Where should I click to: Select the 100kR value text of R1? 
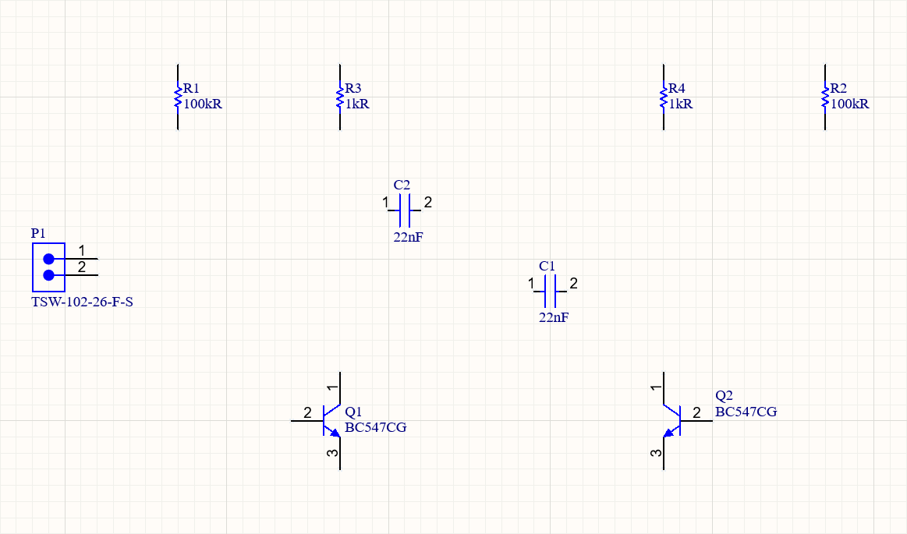pos(203,104)
